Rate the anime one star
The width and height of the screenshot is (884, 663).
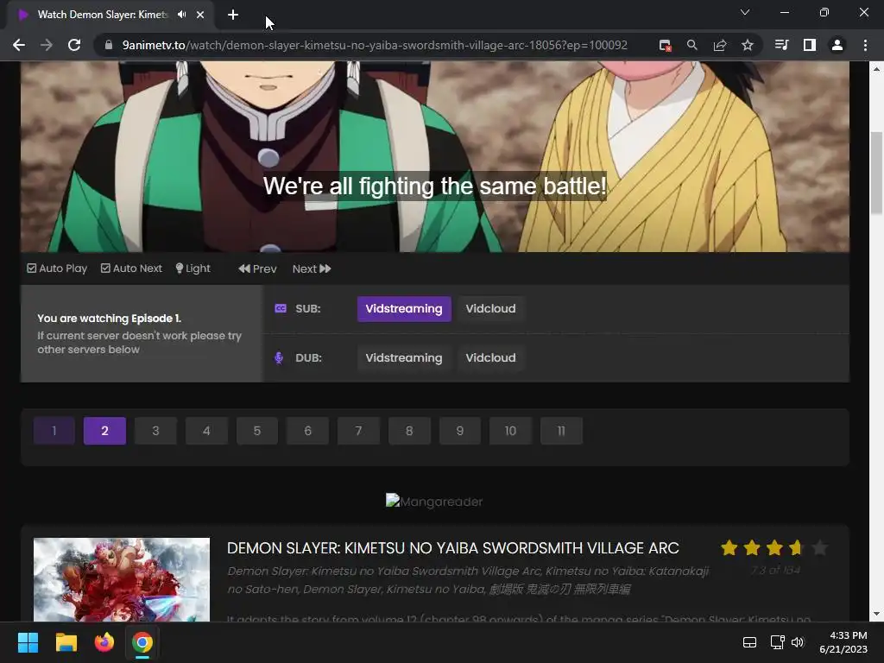pos(729,547)
